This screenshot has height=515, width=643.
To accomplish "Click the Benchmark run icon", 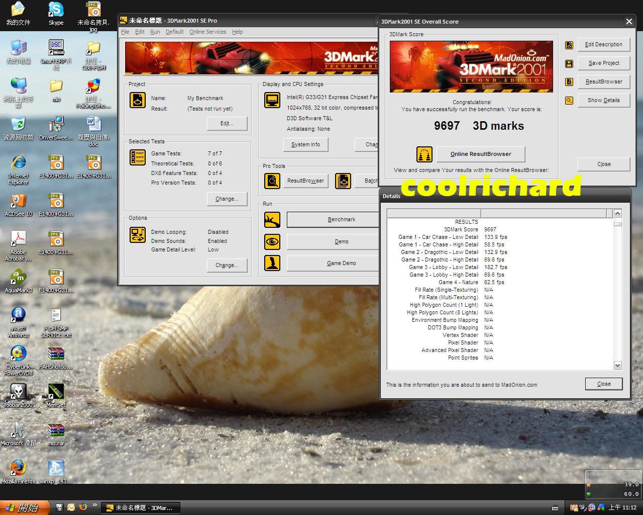I will [x=272, y=220].
